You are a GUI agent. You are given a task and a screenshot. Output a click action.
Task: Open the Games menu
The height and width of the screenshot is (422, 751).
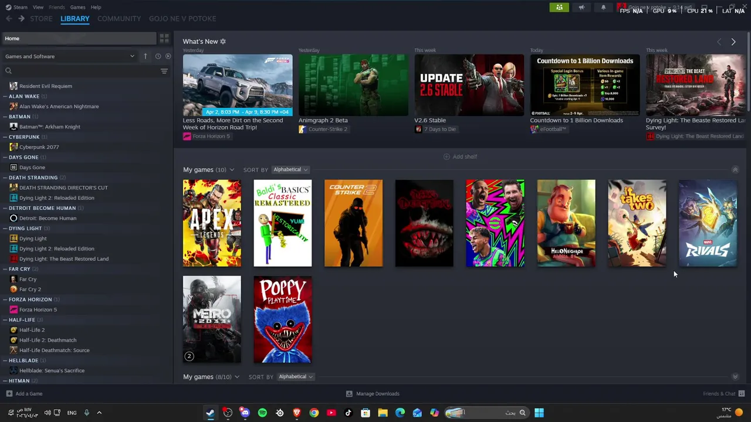pyautogui.click(x=77, y=7)
